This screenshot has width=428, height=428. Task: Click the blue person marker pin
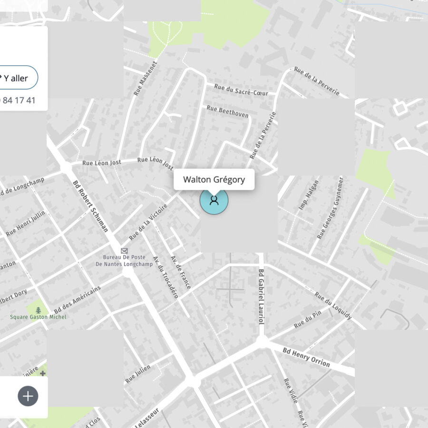click(x=214, y=201)
